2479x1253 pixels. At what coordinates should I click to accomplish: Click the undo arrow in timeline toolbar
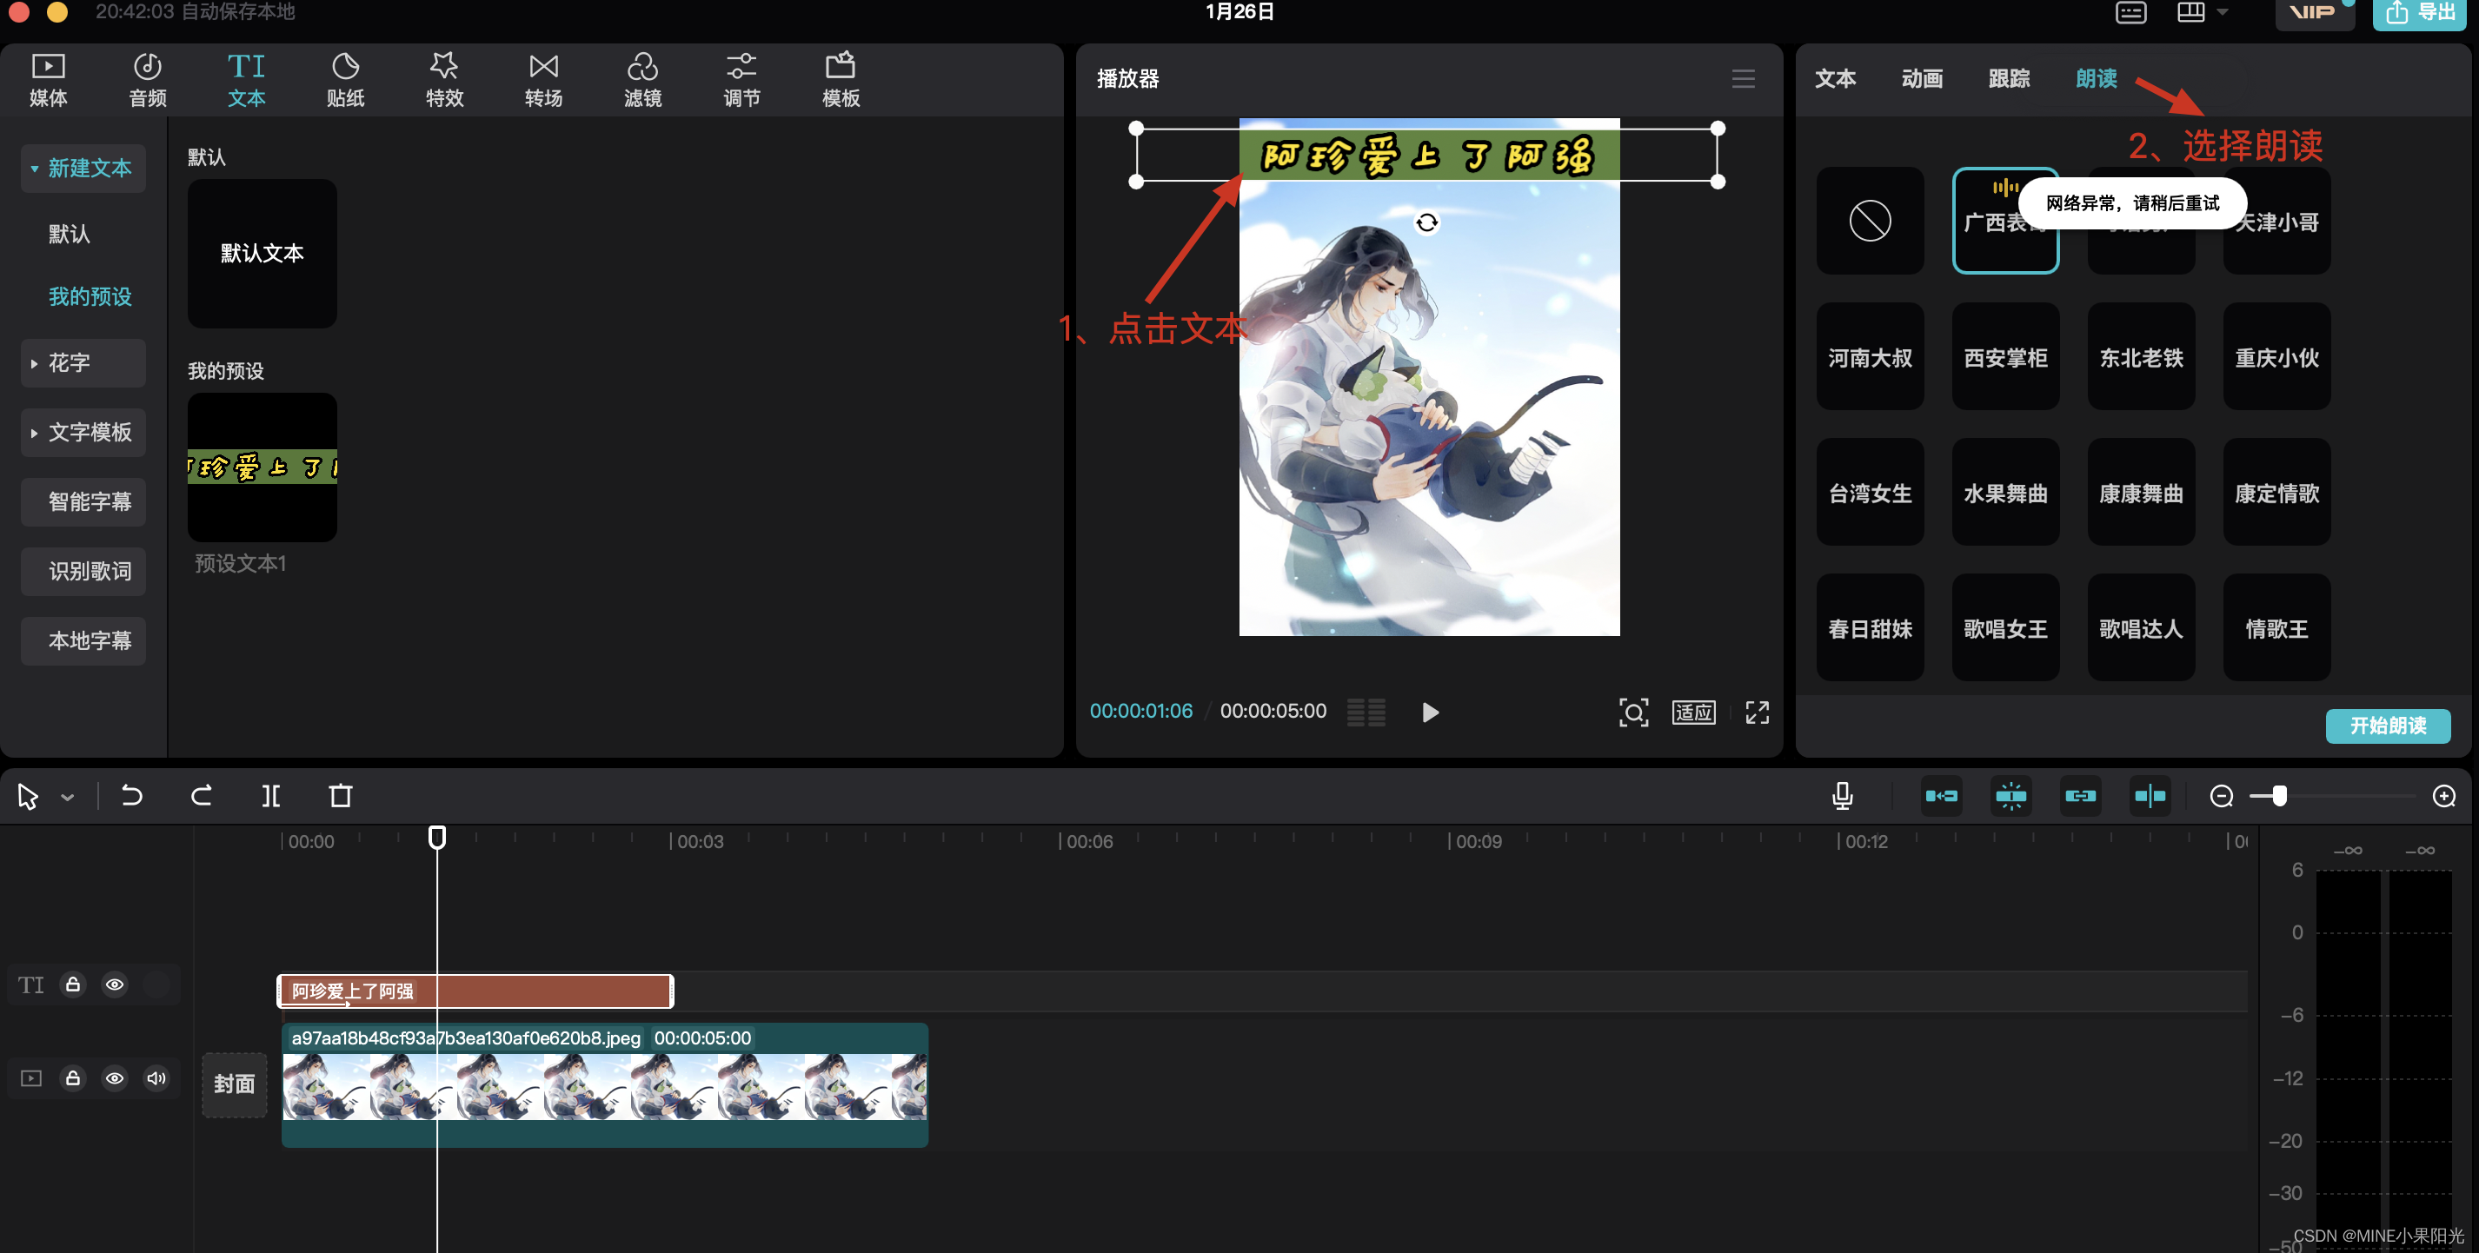132,796
